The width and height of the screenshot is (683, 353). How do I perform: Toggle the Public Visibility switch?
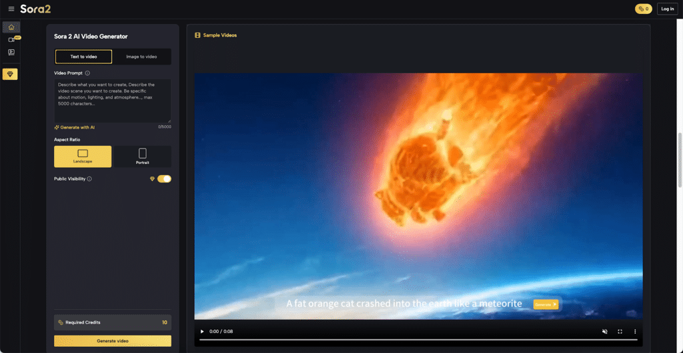click(x=164, y=178)
